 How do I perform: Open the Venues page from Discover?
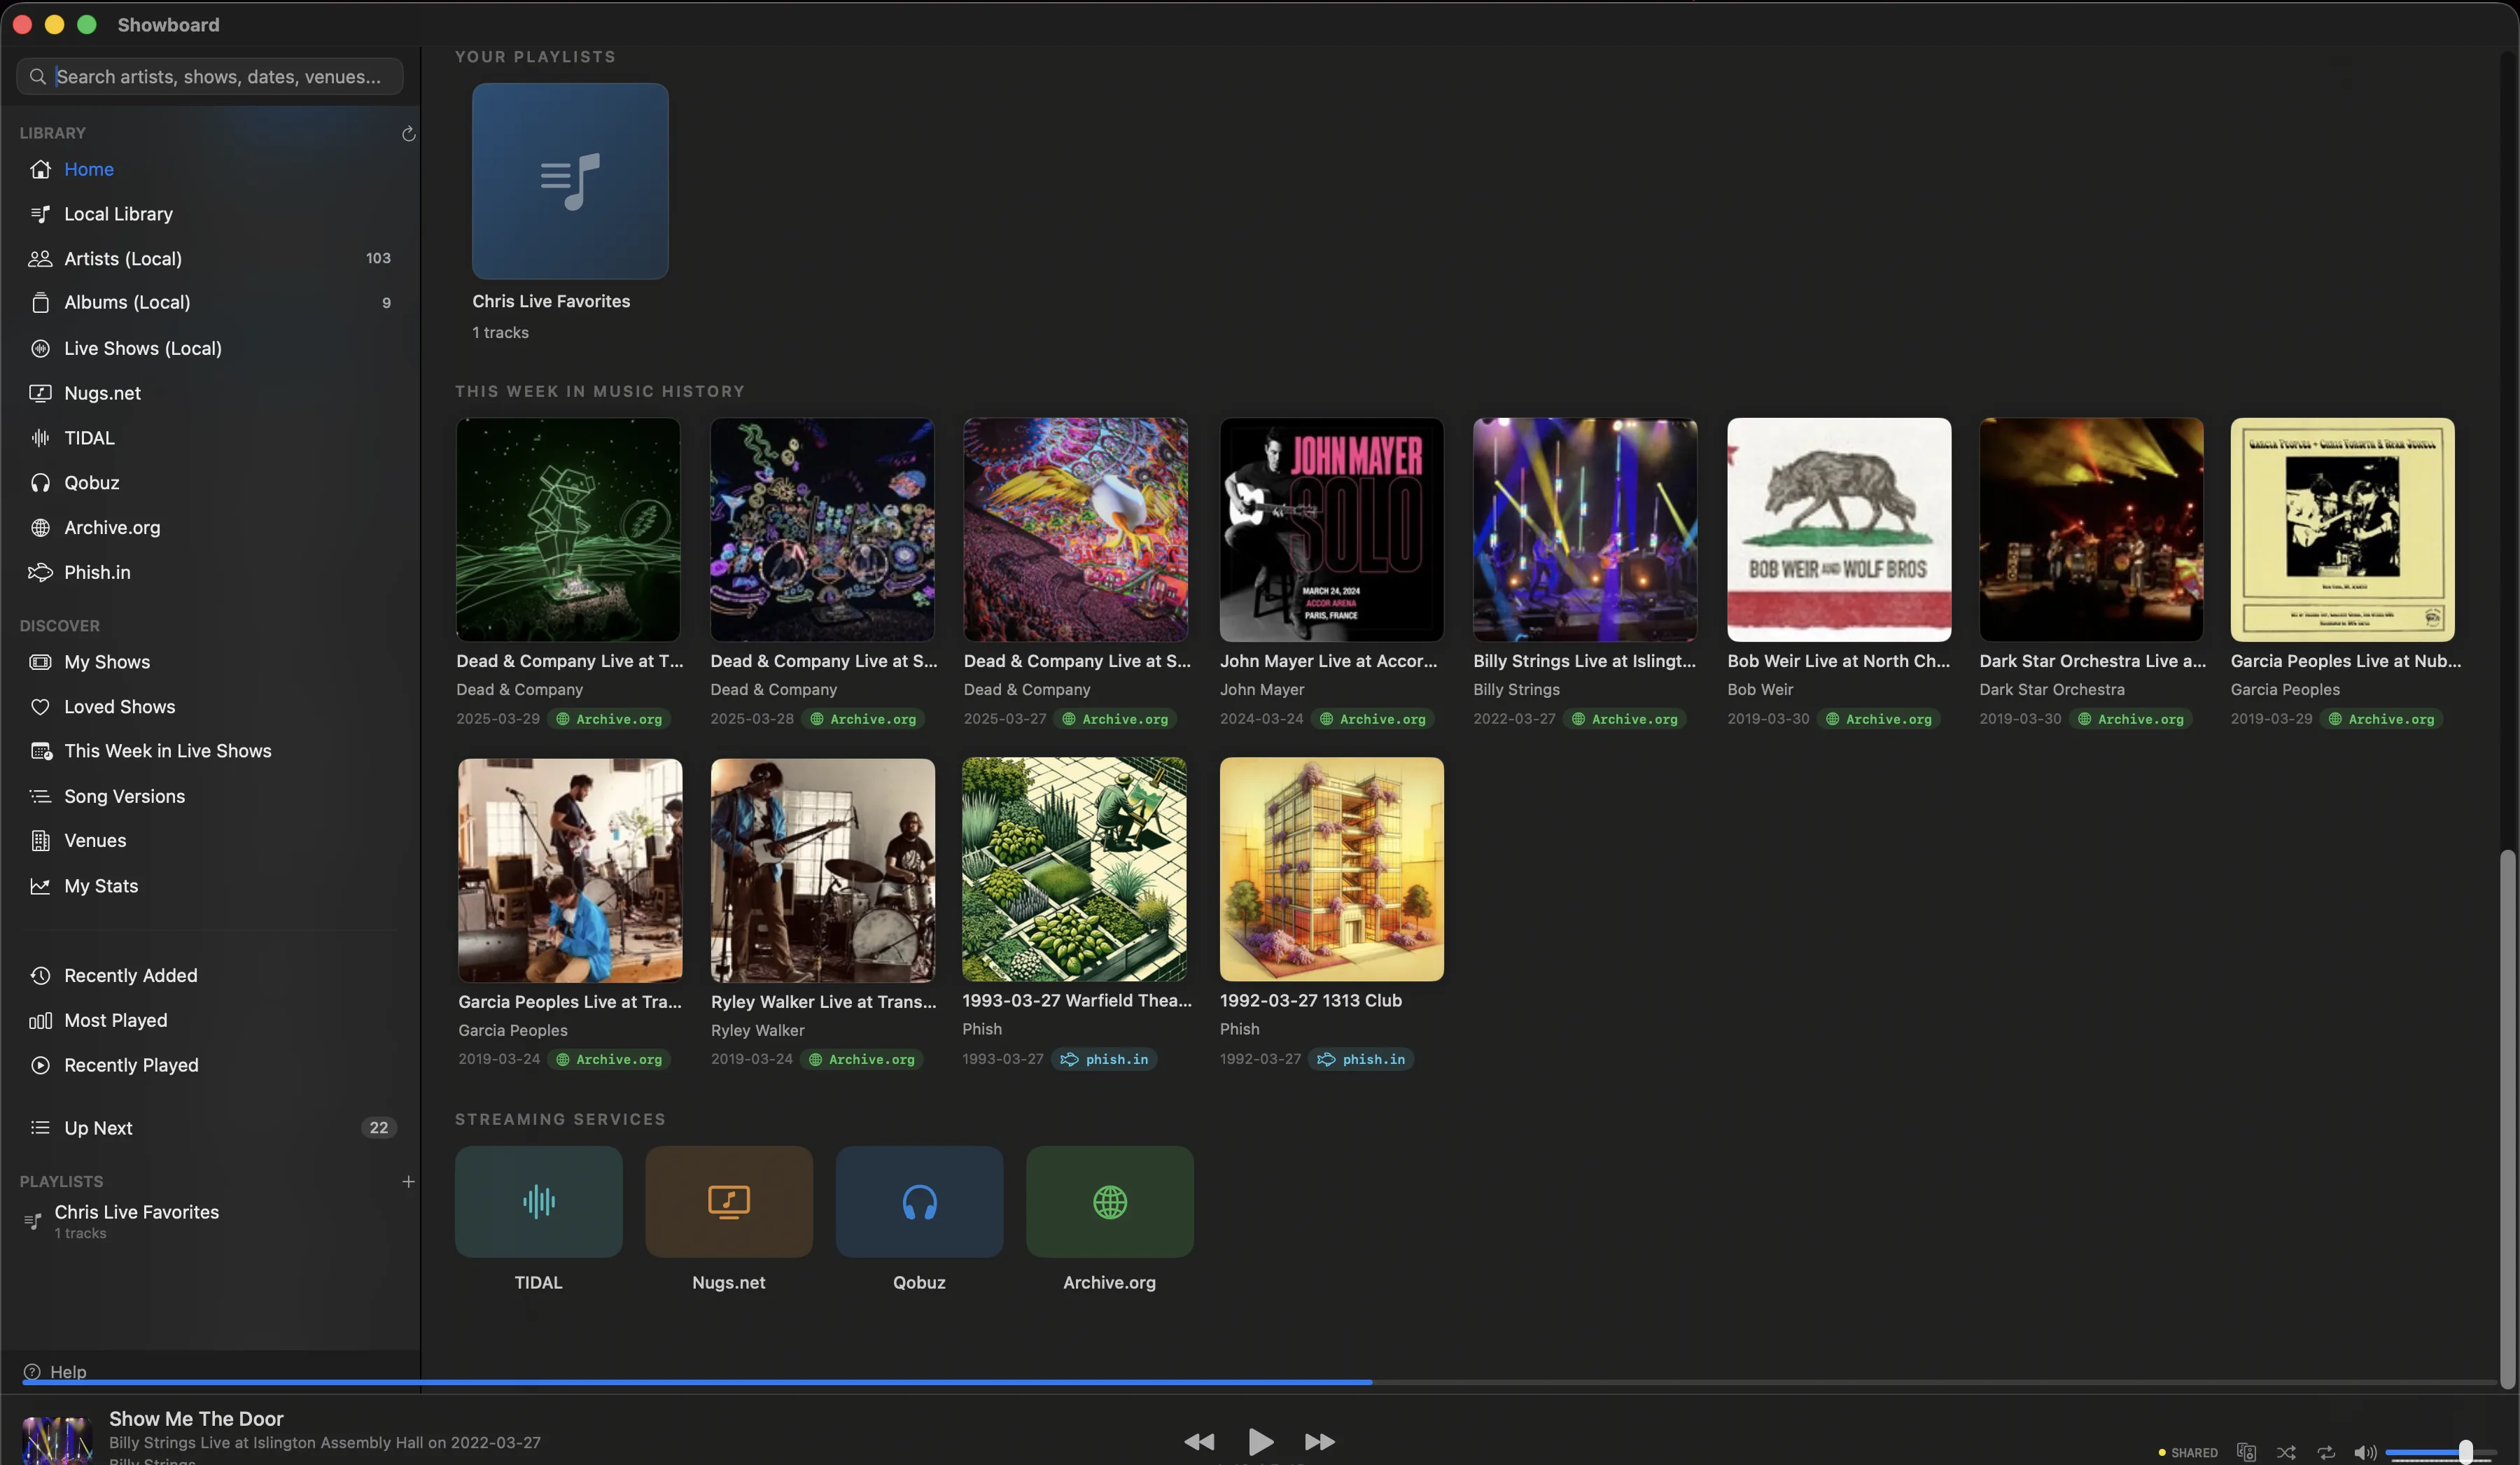[x=94, y=840]
